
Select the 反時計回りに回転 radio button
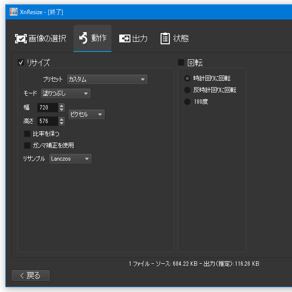[187, 90]
